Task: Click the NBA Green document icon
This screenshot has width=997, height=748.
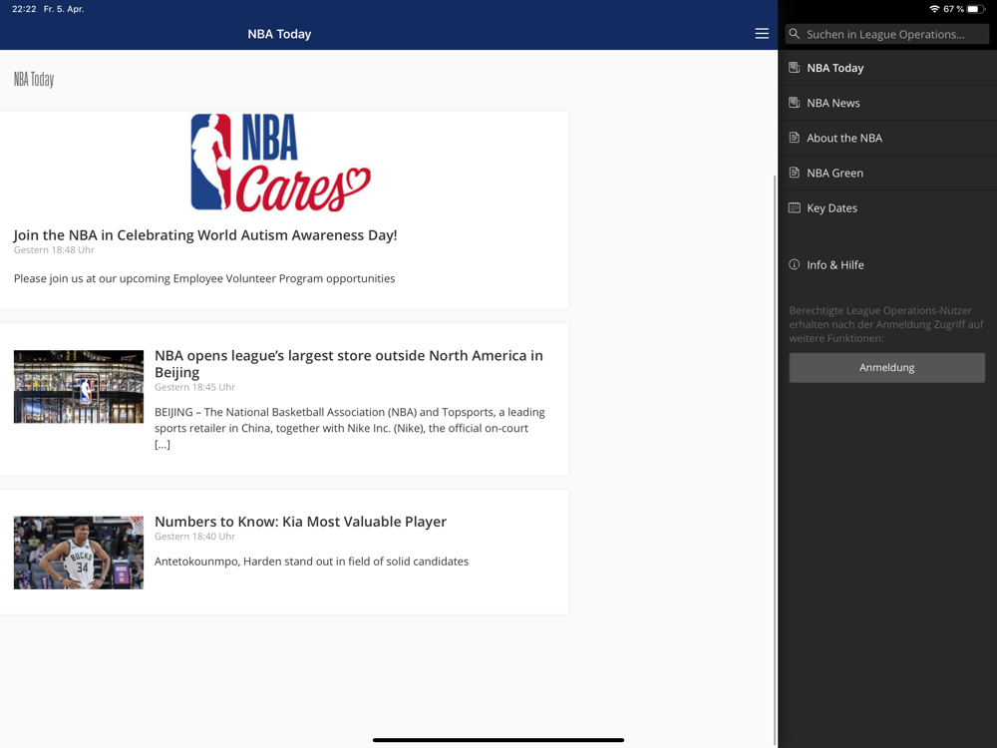Action: click(795, 173)
